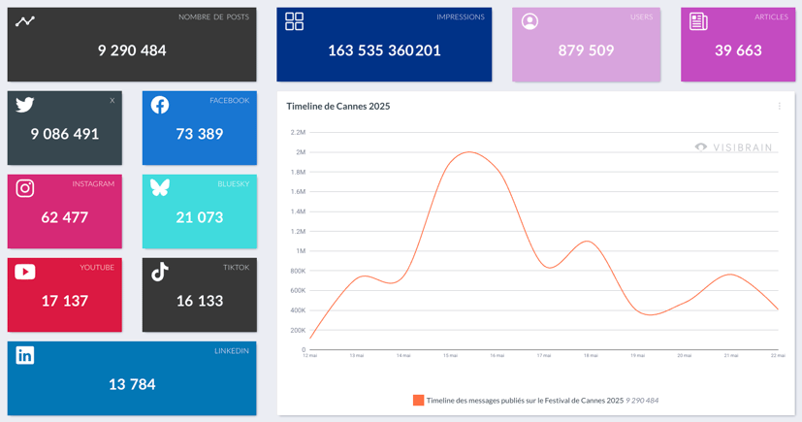Image resolution: width=802 pixels, height=422 pixels.
Task: Click the 9 290 484 total posts value
Action: (132, 50)
